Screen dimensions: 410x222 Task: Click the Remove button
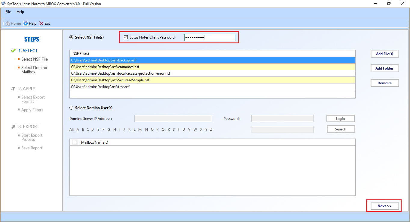pyautogui.click(x=385, y=83)
